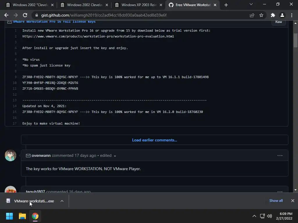Open the Windows Start menu
Image resolution: width=298 pixels, height=223 pixels.
(x=9, y=216)
